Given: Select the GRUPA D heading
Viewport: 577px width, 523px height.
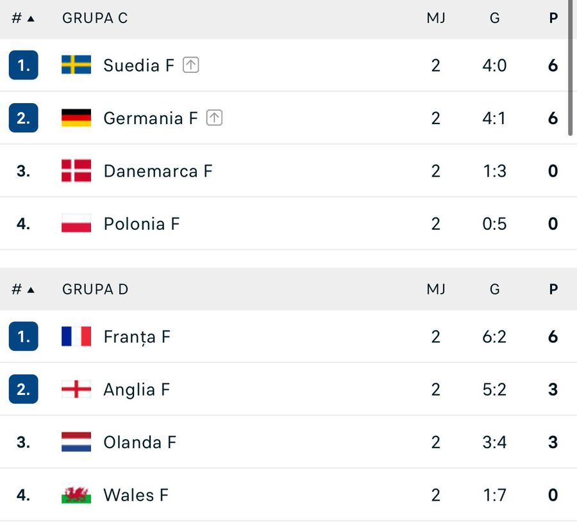Looking at the screenshot, I should click(x=94, y=289).
